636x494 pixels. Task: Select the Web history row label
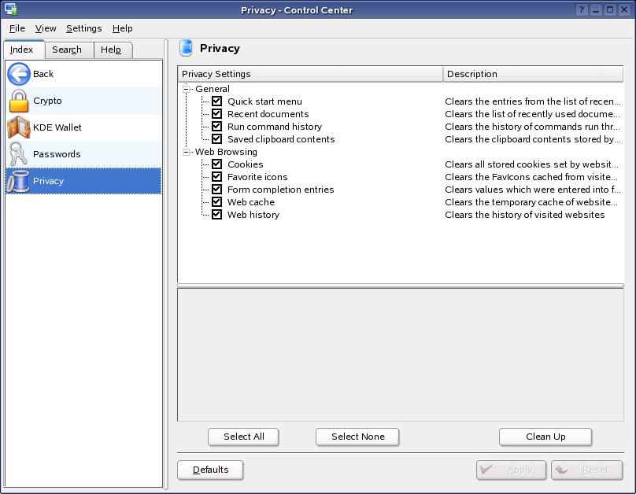pos(253,215)
